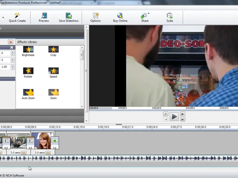Click Save Slideshow in the toolbar

tap(69, 16)
